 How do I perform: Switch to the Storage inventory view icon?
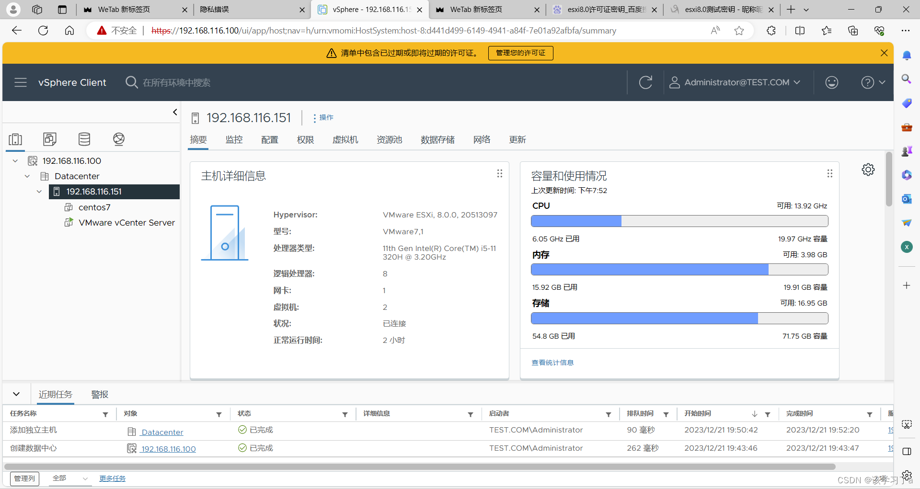pos(84,139)
